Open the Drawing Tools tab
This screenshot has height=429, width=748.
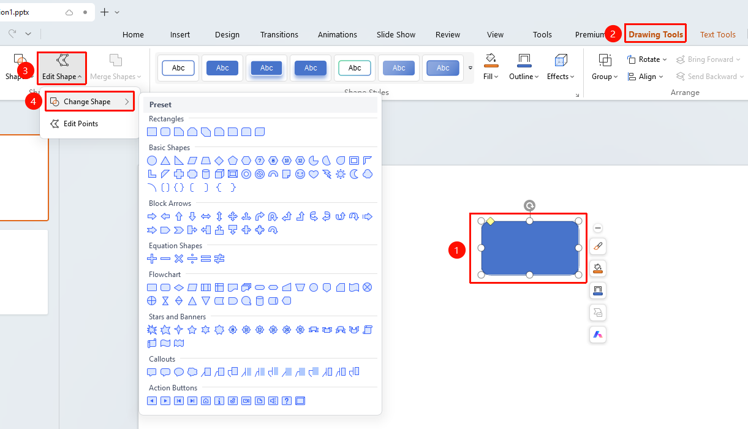(655, 34)
